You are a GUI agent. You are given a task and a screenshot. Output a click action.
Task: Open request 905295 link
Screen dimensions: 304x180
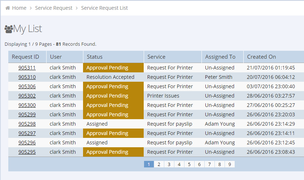tap(27, 152)
